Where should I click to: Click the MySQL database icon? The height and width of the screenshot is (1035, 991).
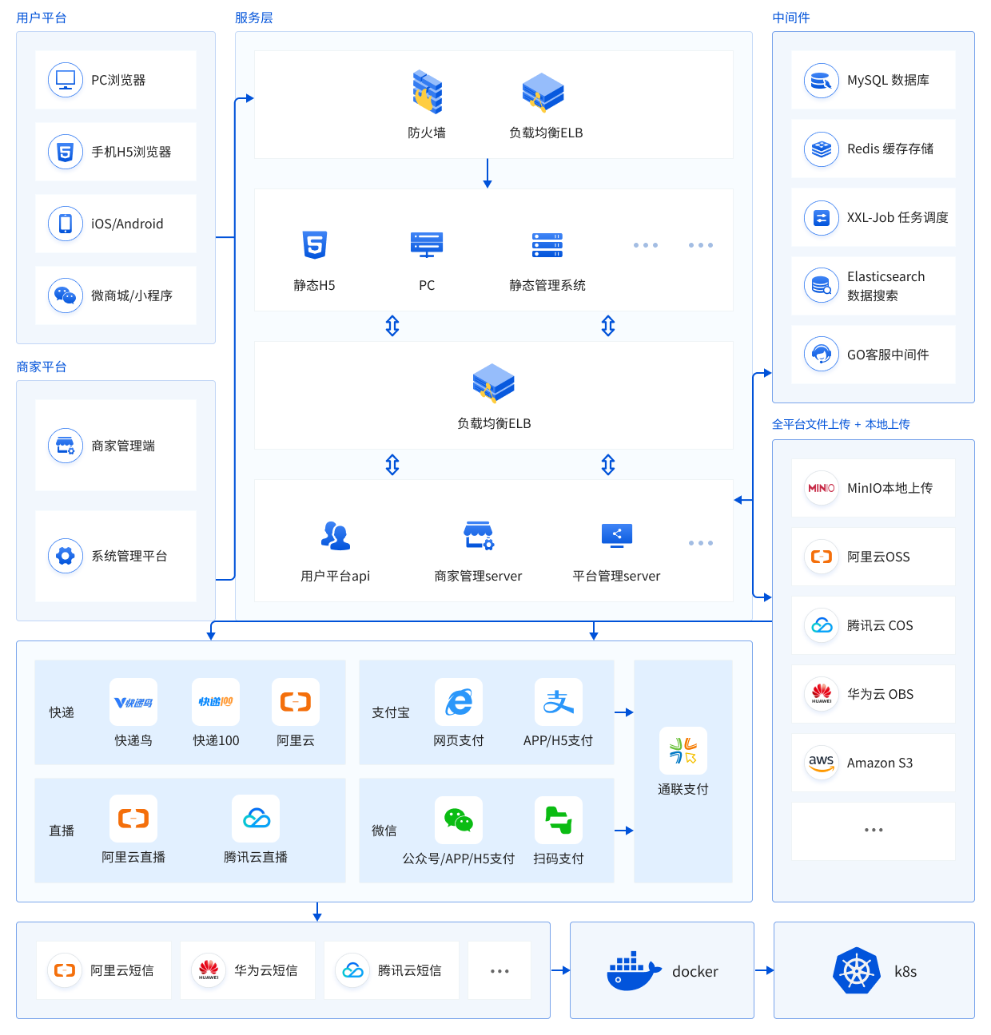pos(821,81)
